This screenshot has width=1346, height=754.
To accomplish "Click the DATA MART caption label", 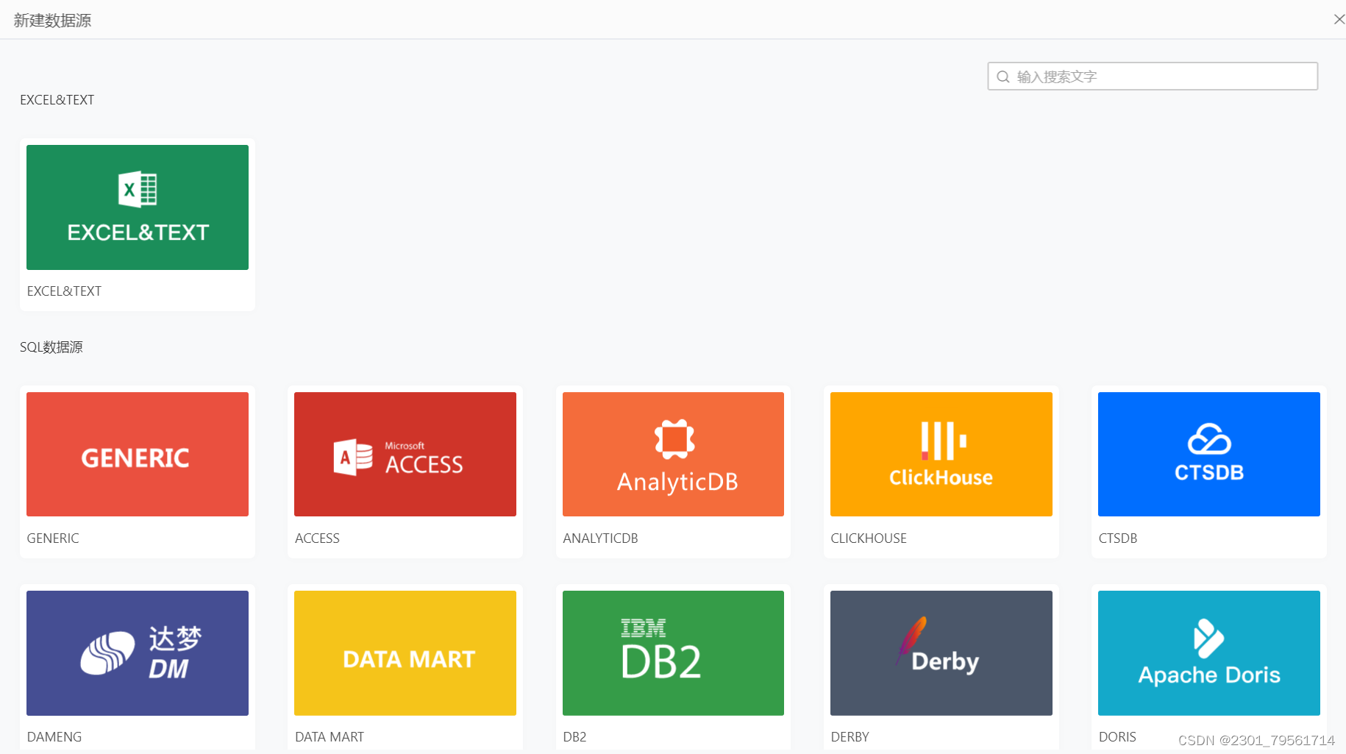I will click(330, 737).
